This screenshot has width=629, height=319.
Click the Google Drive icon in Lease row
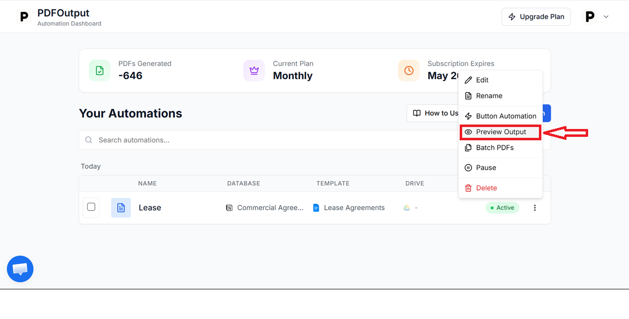[x=407, y=208]
